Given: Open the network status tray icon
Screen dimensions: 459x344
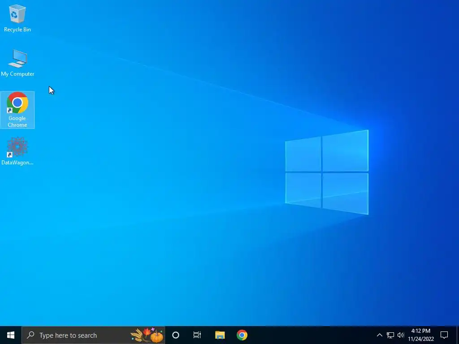Looking at the screenshot, I should [390, 335].
